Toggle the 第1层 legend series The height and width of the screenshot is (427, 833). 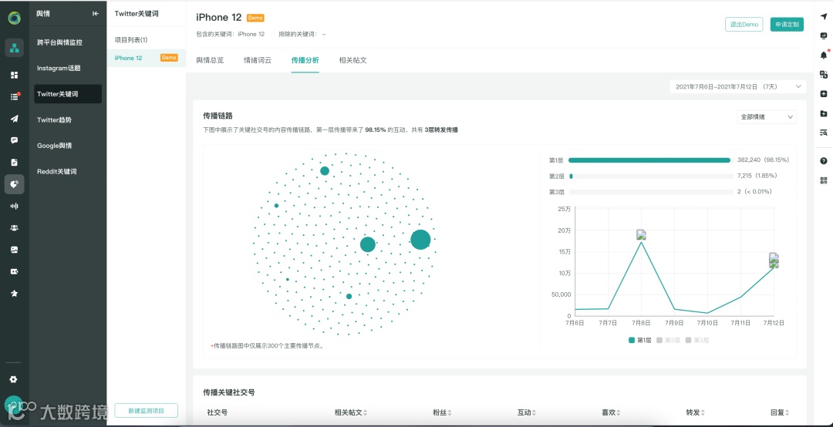click(639, 340)
